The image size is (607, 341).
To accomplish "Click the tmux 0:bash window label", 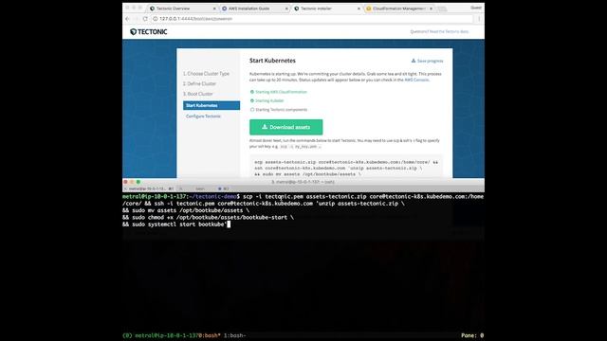I will pos(209,335).
